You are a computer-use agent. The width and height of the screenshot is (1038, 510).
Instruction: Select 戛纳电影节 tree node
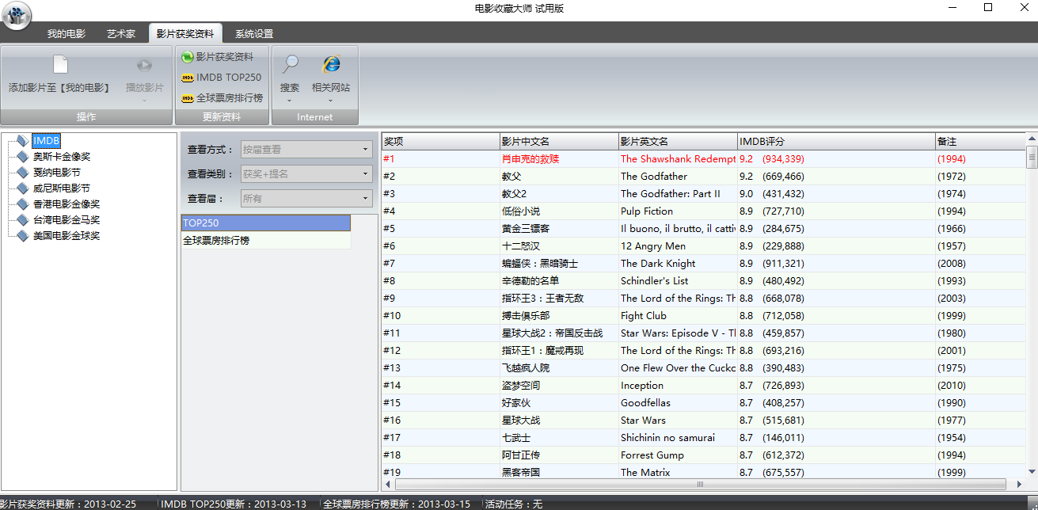pos(56,173)
